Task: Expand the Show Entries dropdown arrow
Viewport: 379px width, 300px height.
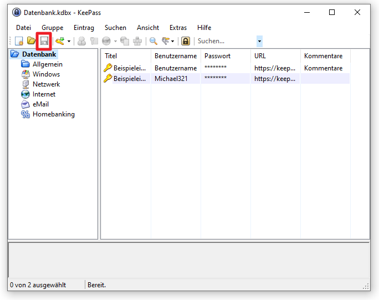Action: pos(172,42)
